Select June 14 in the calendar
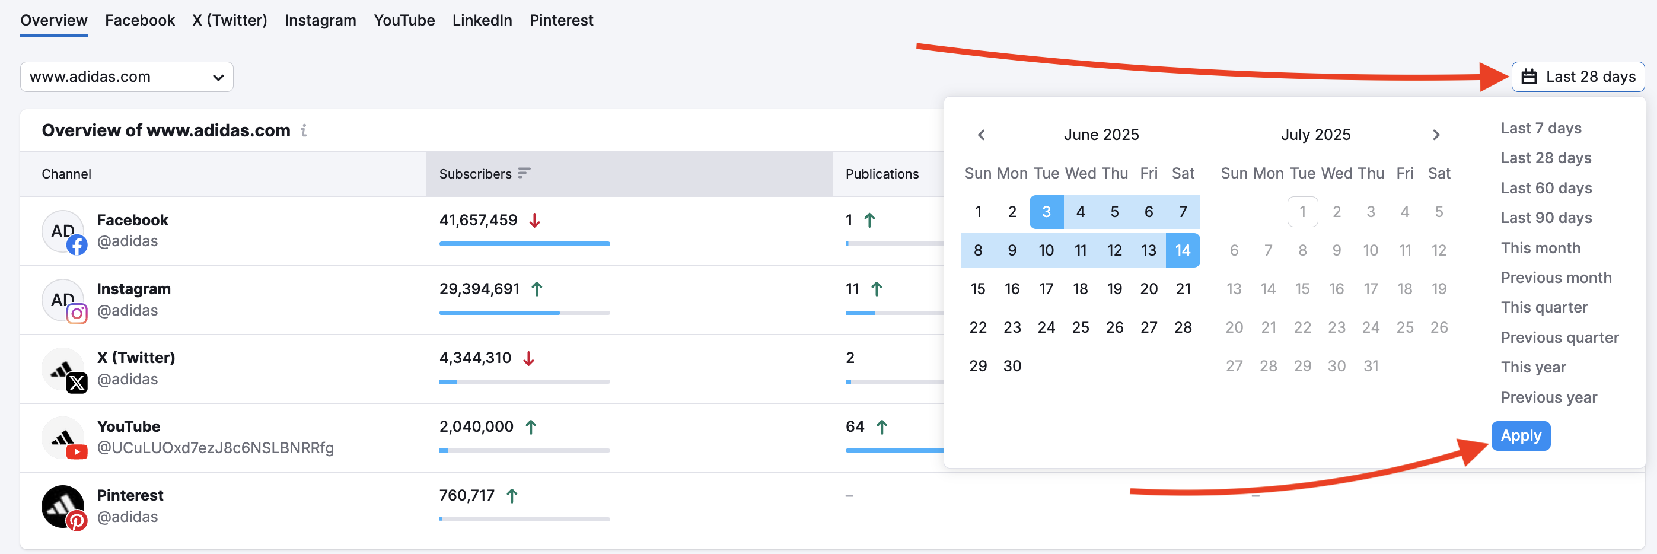Screen dimensions: 1657x554 click(x=1183, y=250)
